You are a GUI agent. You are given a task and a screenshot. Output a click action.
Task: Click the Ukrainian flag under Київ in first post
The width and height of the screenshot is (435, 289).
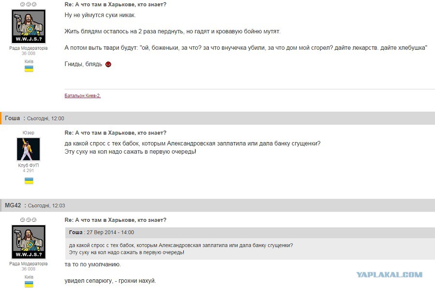(x=29, y=69)
